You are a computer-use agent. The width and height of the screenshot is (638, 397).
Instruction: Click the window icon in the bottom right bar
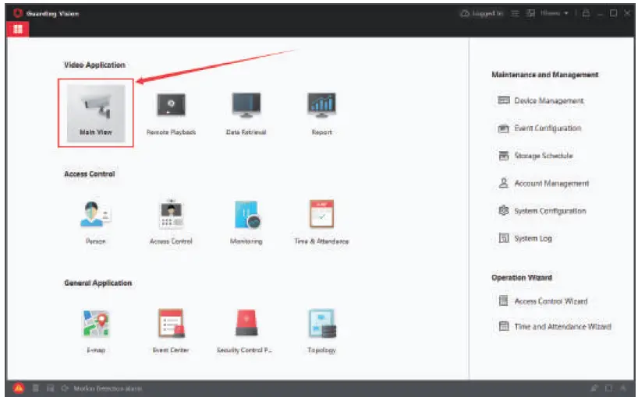pyautogui.click(x=608, y=388)
